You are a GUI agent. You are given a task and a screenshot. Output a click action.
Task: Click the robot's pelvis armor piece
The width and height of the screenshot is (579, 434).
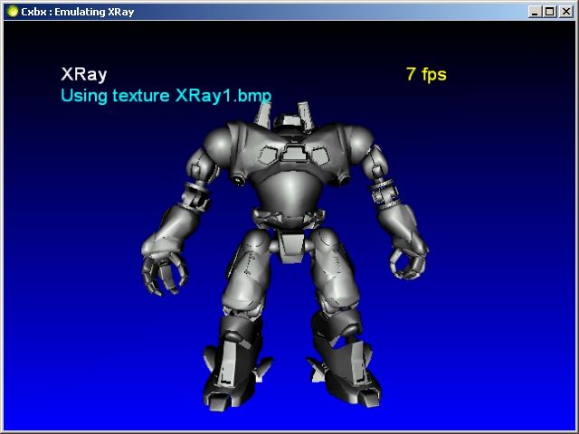click(x=289, y=242)
